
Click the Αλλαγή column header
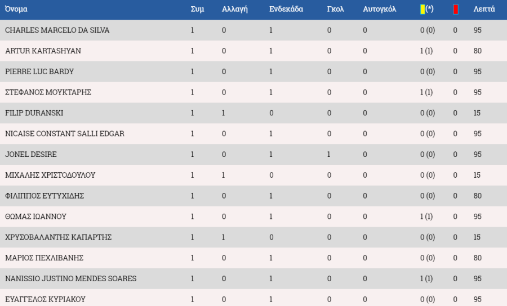pyautogui.click(x=235, y=9)
